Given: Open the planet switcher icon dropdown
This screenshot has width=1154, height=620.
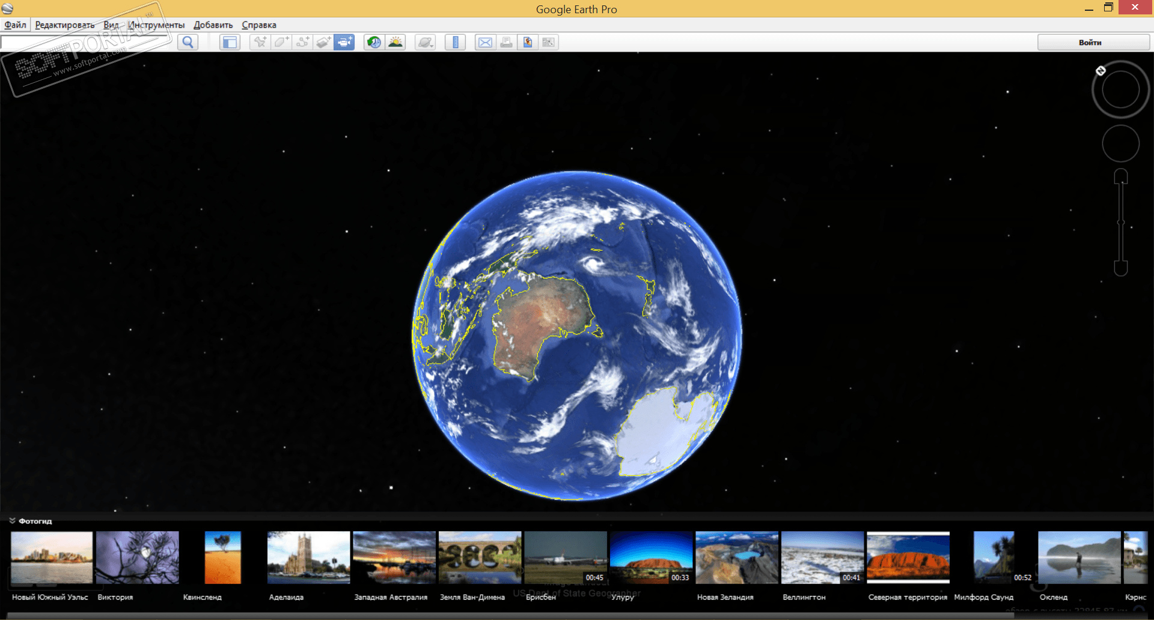Looking at the screenshot, I should click(x=425, y=42).
